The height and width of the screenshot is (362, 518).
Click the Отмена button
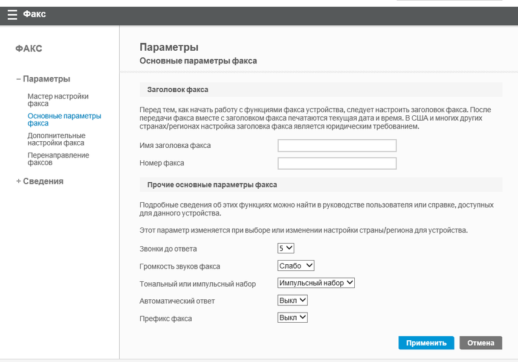(481, 343)
